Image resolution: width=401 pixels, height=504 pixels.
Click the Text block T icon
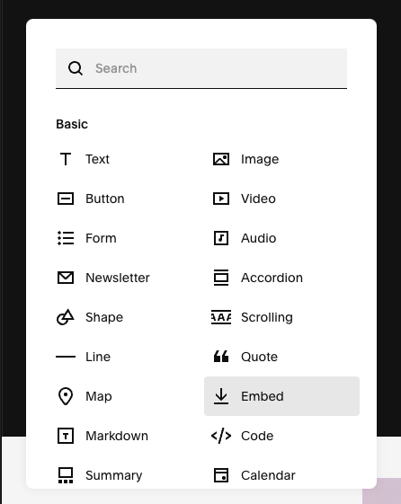[66, 159]
